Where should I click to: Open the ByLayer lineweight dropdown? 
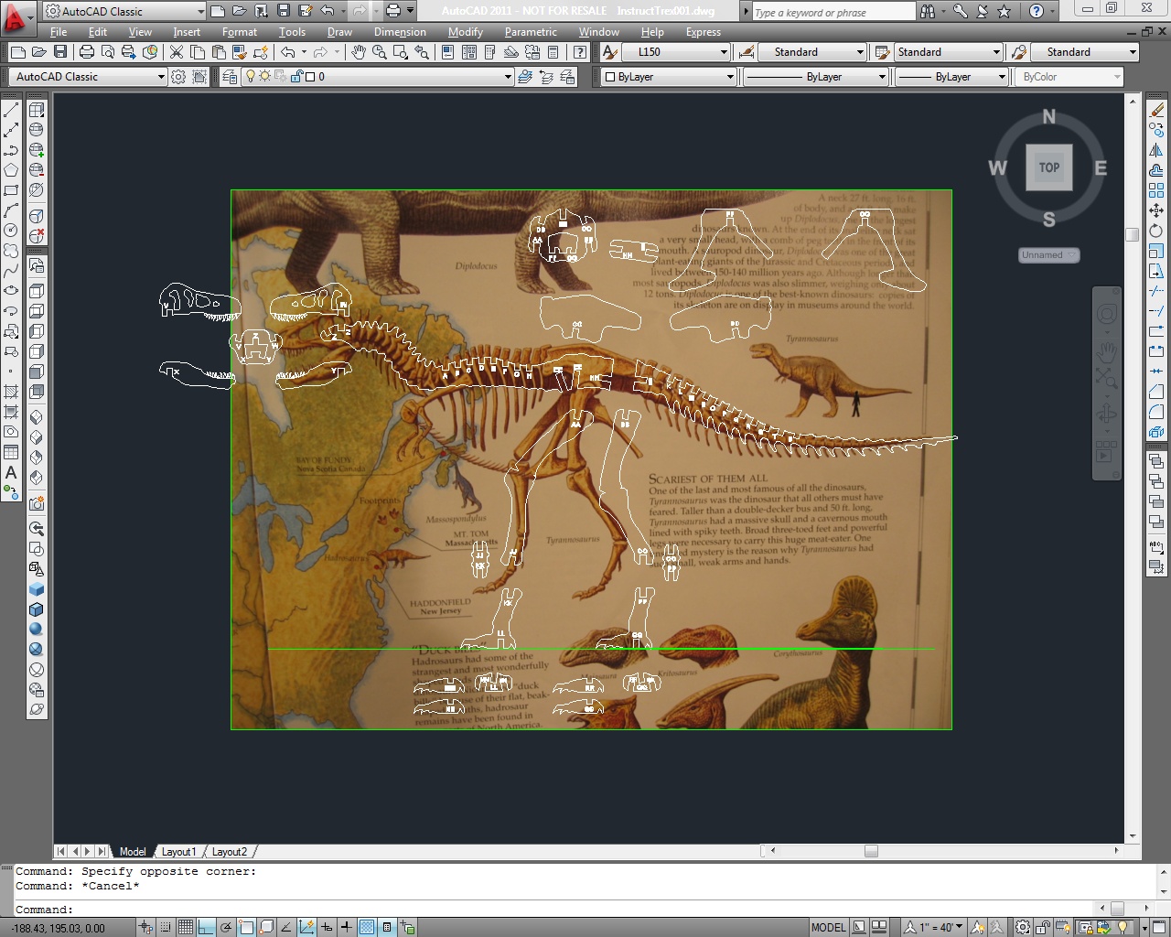pos(951,77)
